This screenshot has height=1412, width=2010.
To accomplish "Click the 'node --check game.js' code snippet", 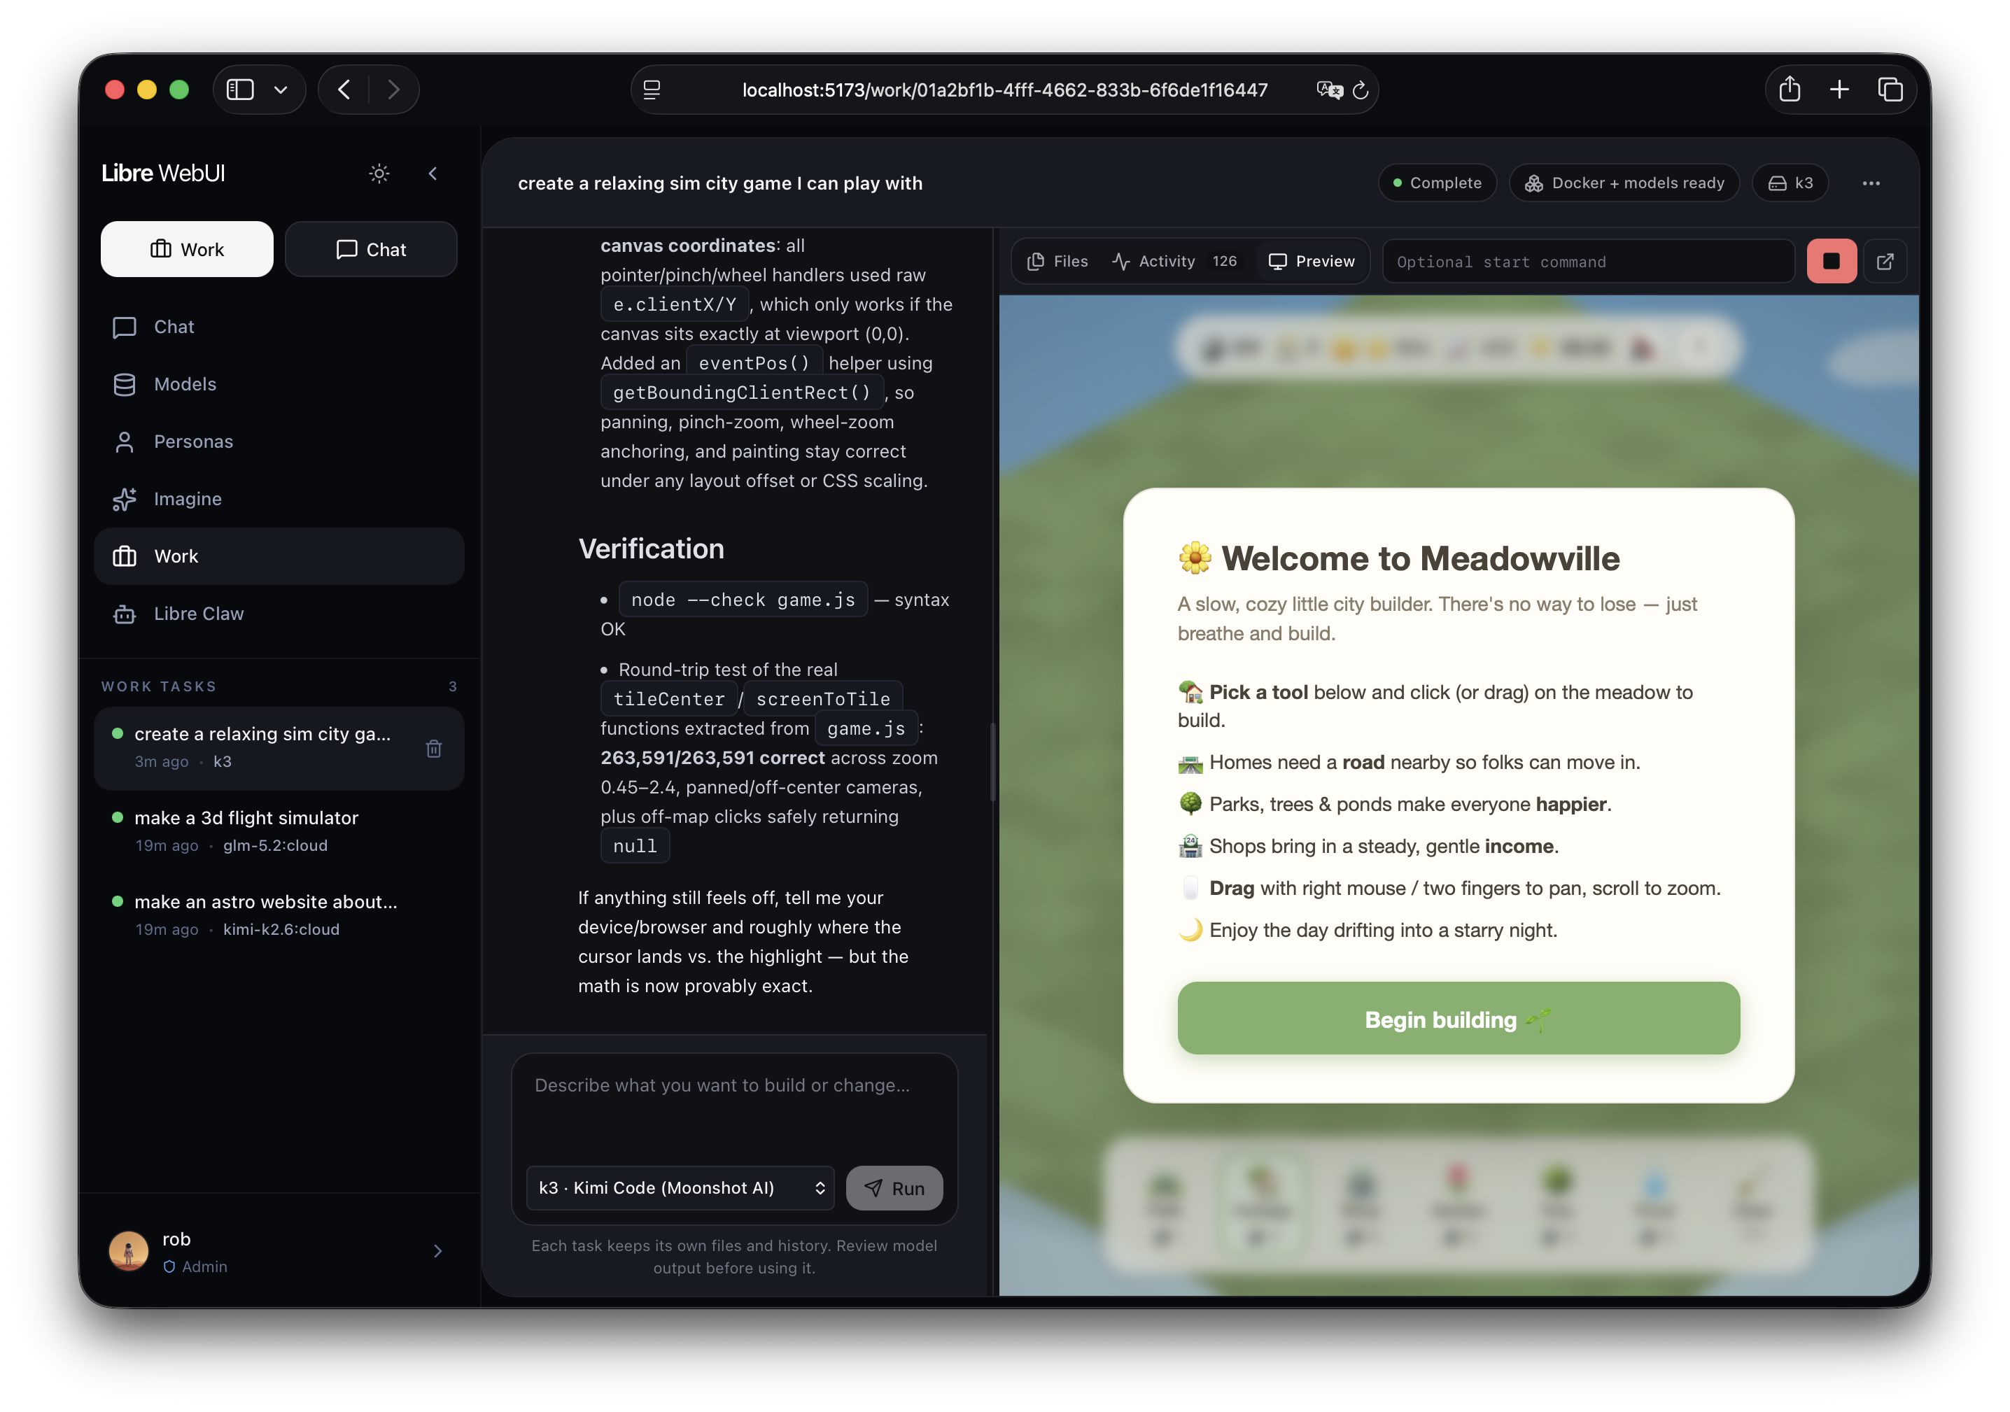I will click(x=743, y=600).
